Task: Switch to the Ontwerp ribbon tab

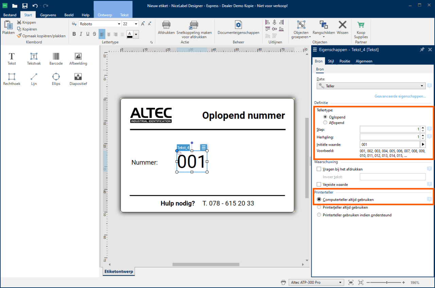Action: tap(105, 15)
